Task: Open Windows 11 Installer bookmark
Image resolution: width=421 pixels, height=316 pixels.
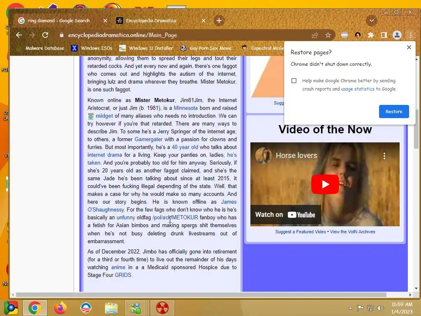Action: click(x=146, y=48)
